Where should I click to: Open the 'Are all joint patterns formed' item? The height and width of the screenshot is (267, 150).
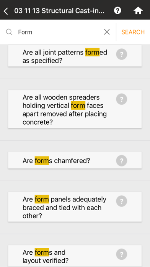tap(75, 56)
